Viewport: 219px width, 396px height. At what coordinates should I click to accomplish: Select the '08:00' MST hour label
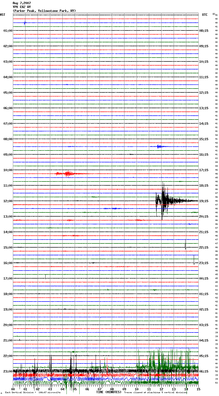[x=8, y=139]
